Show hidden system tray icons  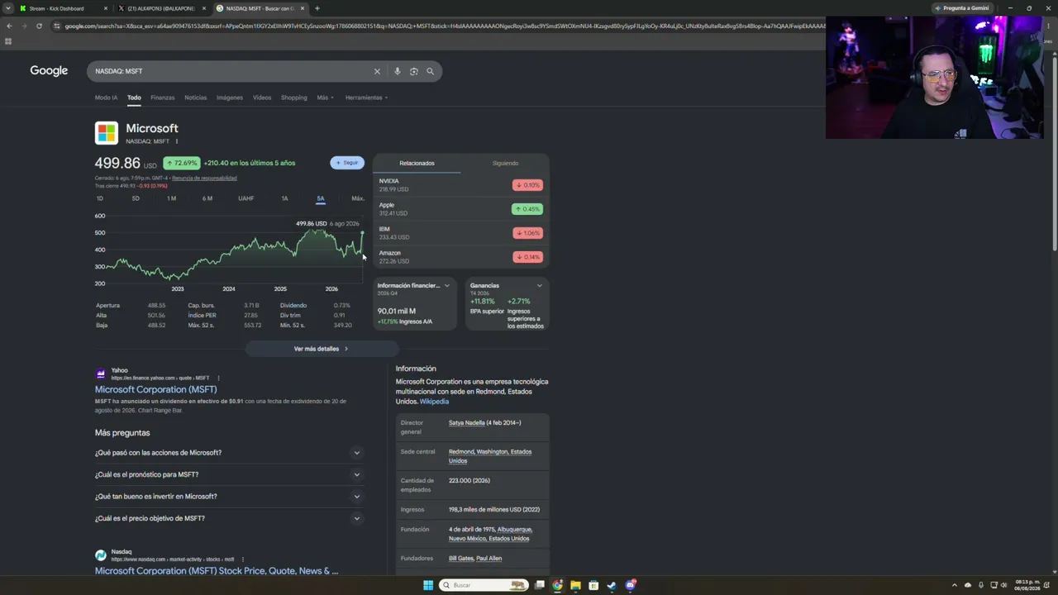coord(954,585)
